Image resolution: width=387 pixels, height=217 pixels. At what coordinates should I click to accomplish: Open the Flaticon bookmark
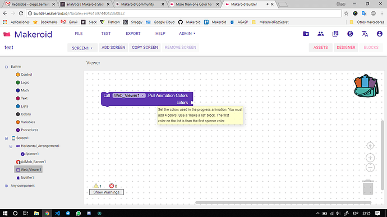(x=110, y=22)
